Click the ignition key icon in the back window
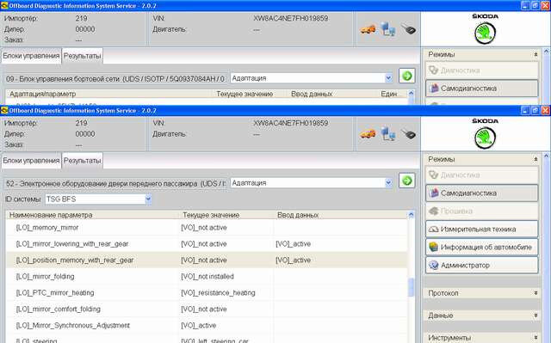551x343 pixels. click(x=408, y=29)
